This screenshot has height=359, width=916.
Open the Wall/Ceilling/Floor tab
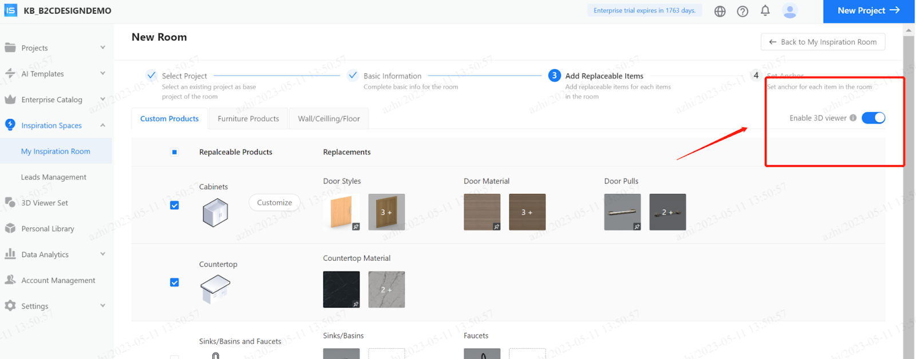(x=329, y=119)
